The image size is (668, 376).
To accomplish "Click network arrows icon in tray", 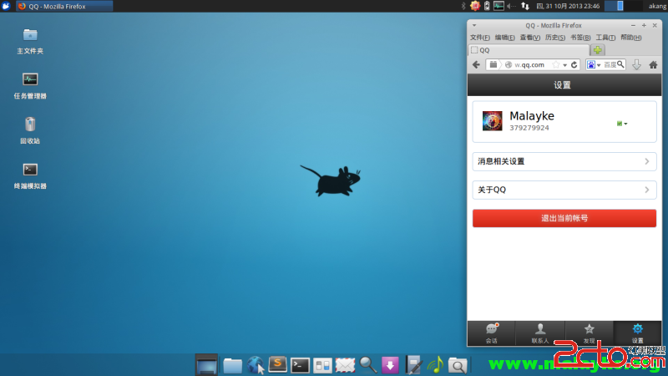I will point(525,6).
